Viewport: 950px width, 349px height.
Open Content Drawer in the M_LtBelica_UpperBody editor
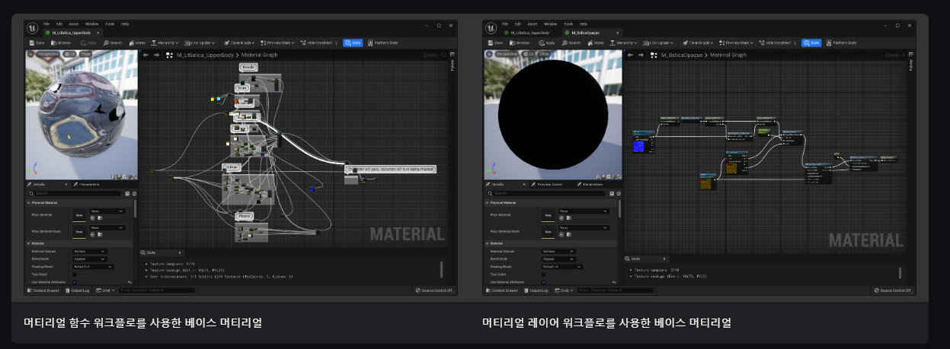pos(44,290)
